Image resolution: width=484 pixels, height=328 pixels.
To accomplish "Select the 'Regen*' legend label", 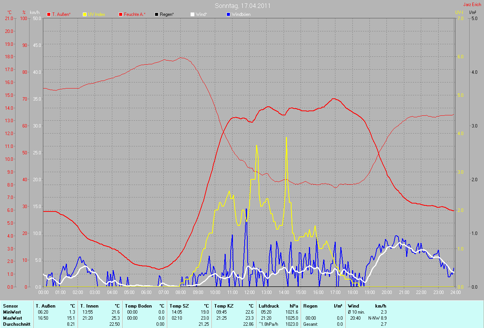I will [167, 14].
